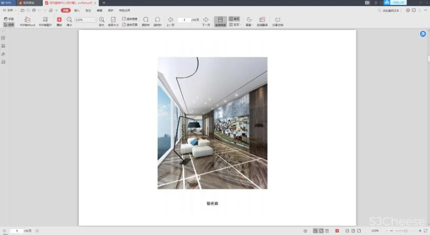Click the redo arrow

45,10
